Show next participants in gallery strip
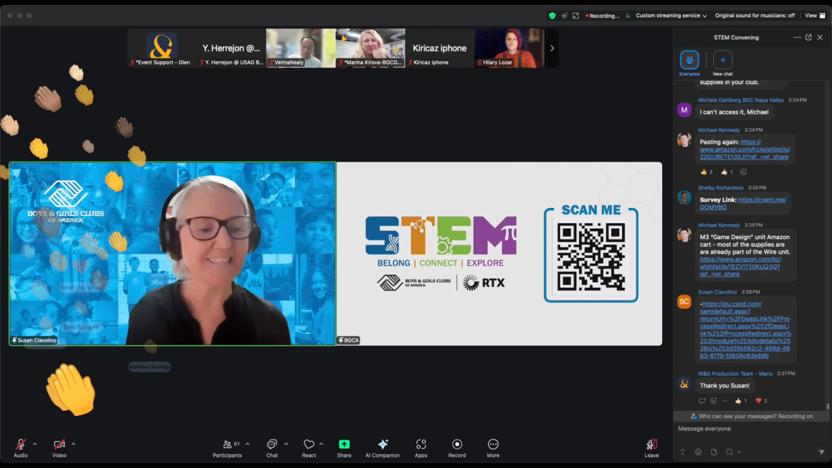The height and width of the screenshot is (468, 832). [552, 48]
